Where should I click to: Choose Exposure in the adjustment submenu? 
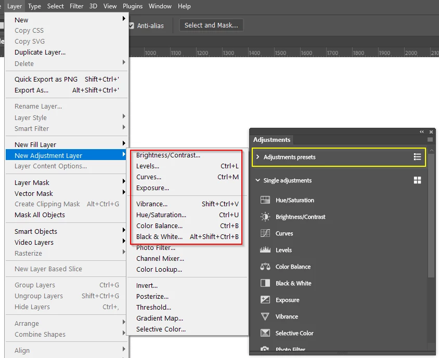[187, 188]
